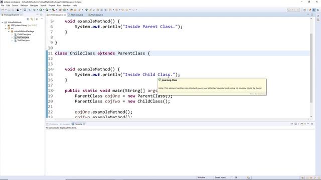The image size is (321, 180).
Task: Switch to the Java perspective icon
Action: point(314,10)
